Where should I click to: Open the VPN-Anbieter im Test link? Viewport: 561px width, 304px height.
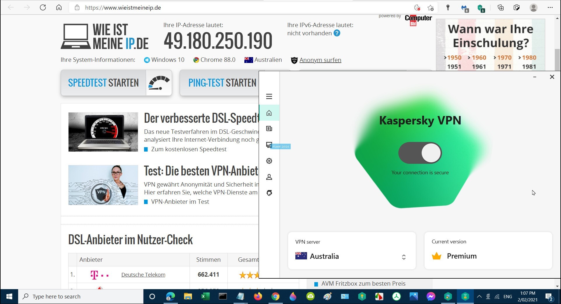[180, 202]
